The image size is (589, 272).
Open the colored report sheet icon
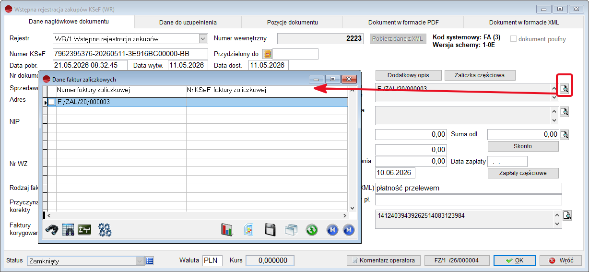(248, 229)
